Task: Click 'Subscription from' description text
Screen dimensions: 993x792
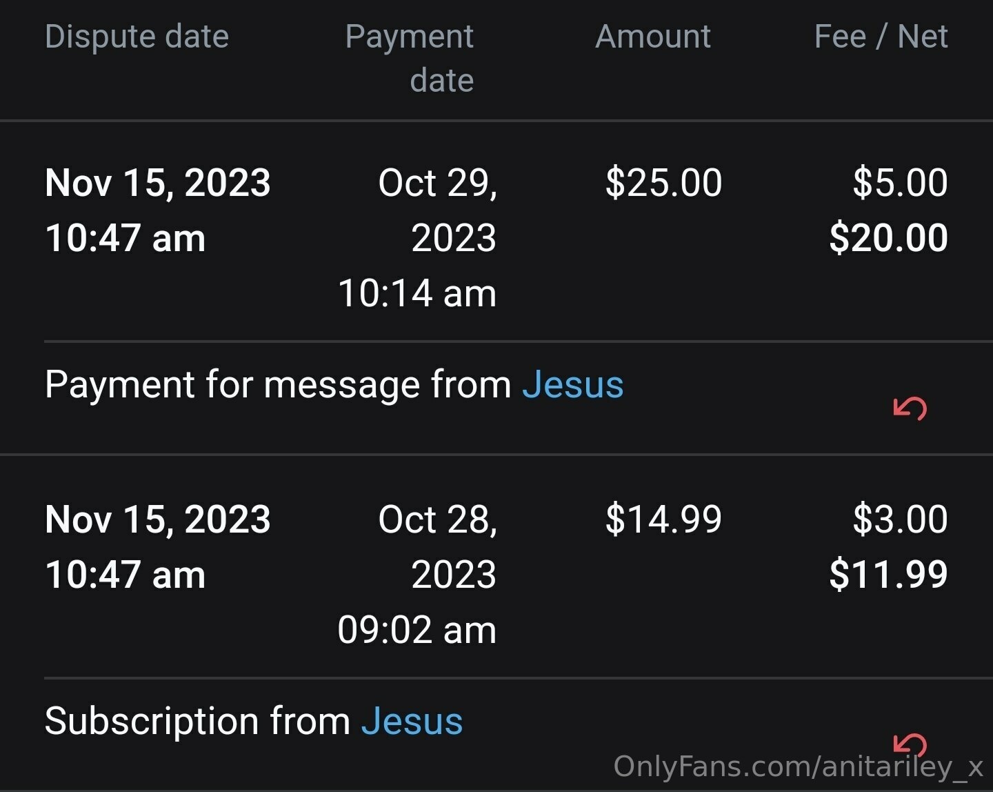Action: 198,721
